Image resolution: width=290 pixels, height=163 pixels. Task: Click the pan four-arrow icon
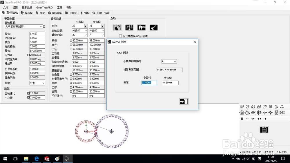pos(265,113)
